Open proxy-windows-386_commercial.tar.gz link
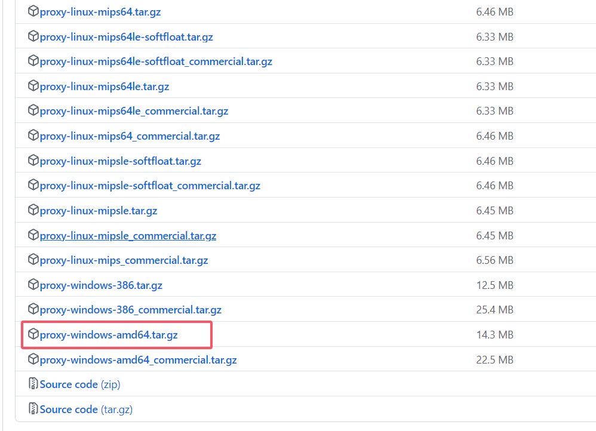Viewport: 596px width, 431px height. (x=131, y=310)
